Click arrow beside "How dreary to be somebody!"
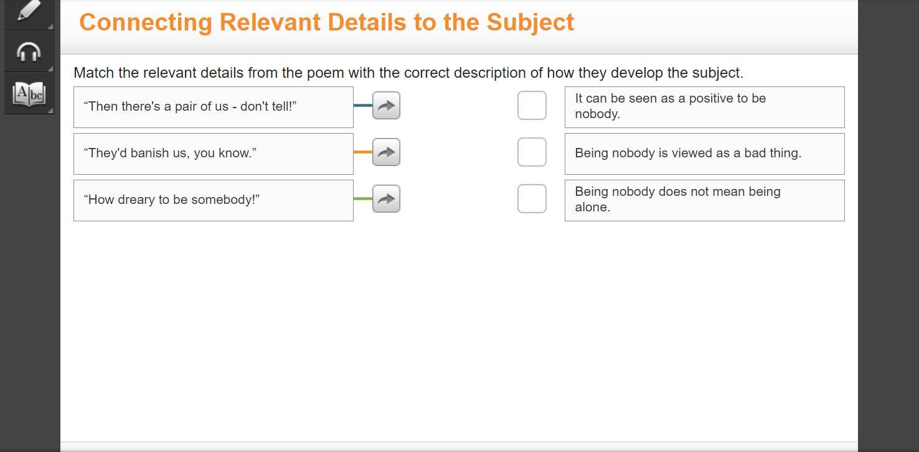This screenshot has height=452, width=919. (x=386, y=199)
